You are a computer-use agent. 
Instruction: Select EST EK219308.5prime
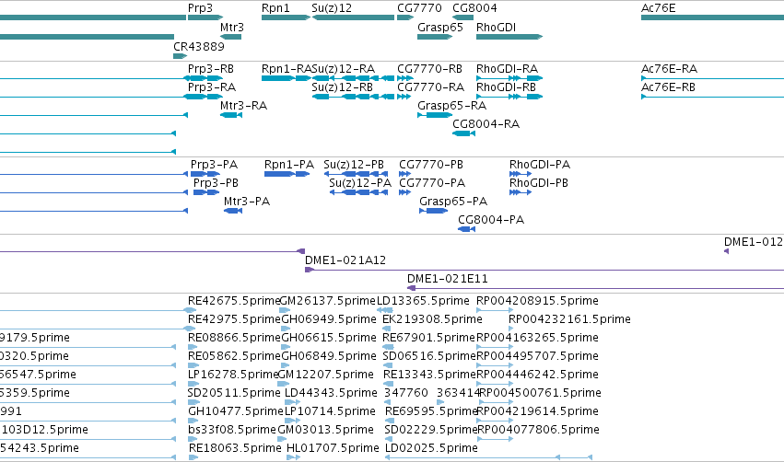tap(432, 319)
